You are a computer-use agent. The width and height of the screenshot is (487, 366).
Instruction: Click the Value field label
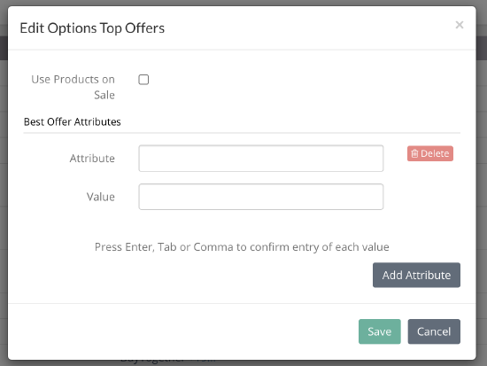[101, 197]
